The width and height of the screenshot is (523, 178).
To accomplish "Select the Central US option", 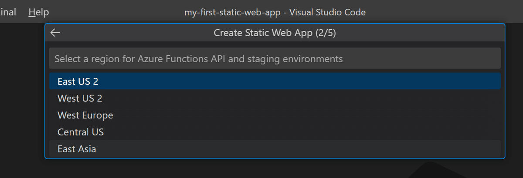I will point(81,132).
